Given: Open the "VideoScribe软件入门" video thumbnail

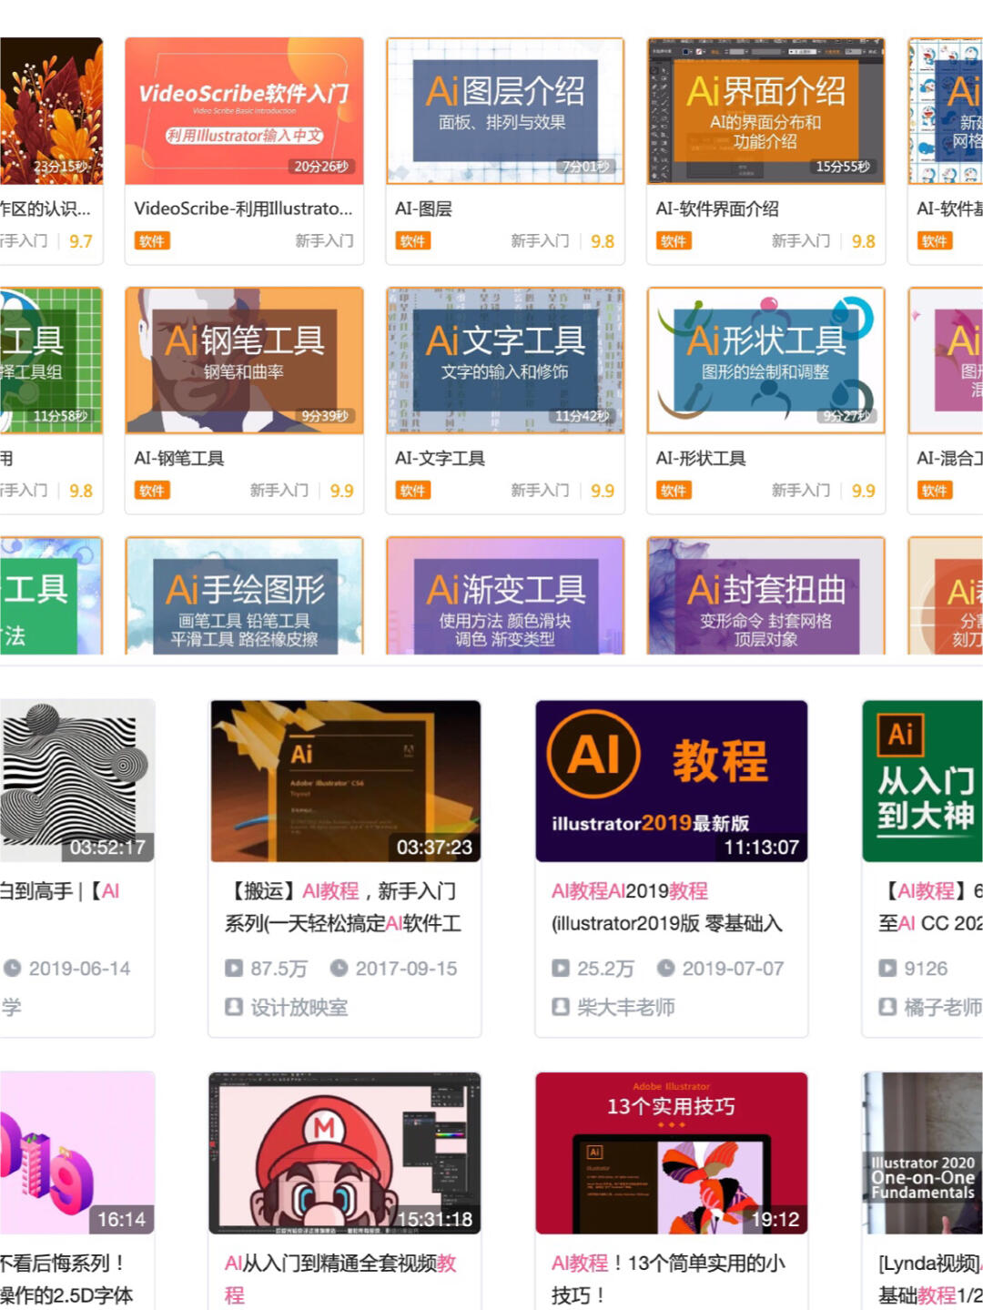Looking at the screenshot, I should (x=243, y=111).
